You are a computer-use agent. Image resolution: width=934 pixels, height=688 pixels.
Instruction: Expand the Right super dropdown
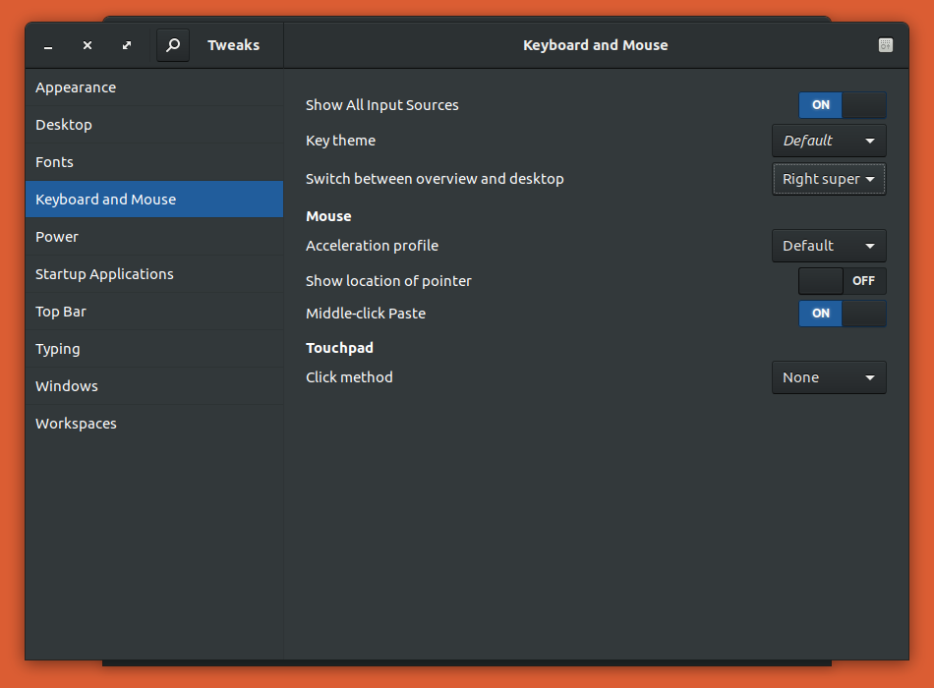coord(829,179)
